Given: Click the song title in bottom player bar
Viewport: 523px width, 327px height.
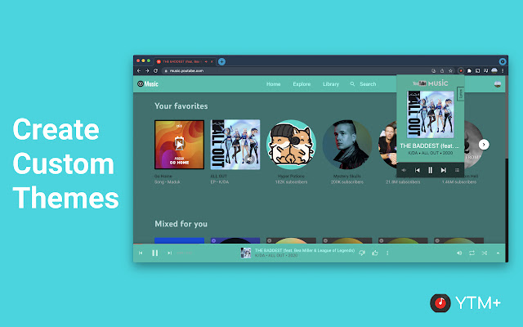Looking at the screenshot, I should [305, 250].
